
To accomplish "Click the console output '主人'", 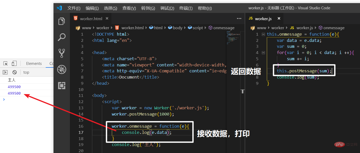I will point(12,80).
